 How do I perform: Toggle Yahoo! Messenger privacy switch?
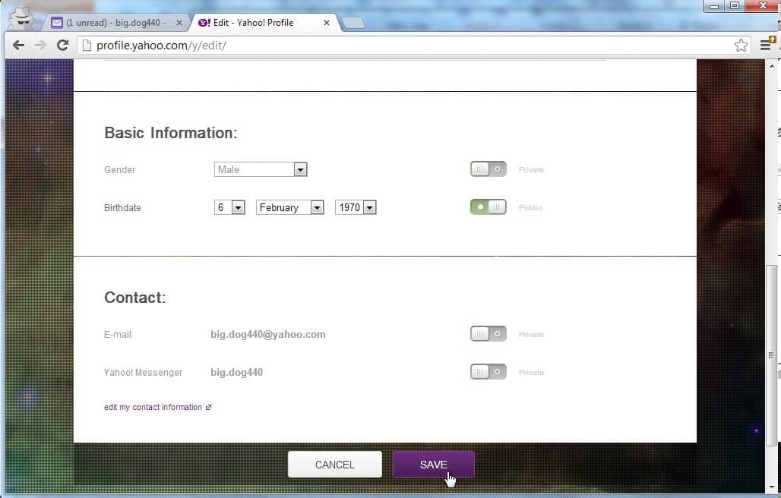pos(488,372)
